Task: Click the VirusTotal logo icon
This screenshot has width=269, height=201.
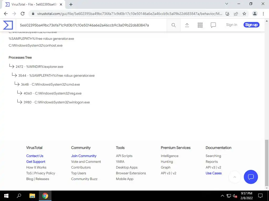Action: pyautogui.click(x=8, y=25)
